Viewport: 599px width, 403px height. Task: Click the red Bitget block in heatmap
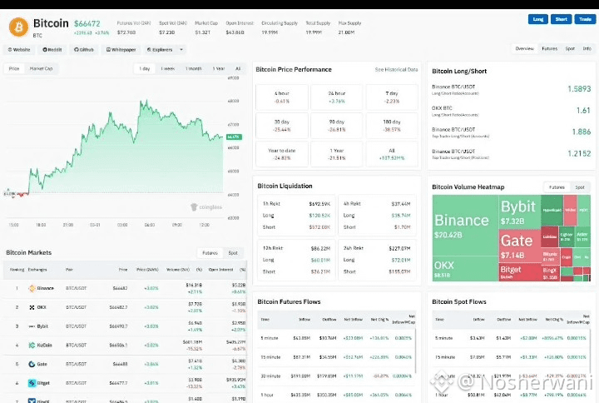519,271
